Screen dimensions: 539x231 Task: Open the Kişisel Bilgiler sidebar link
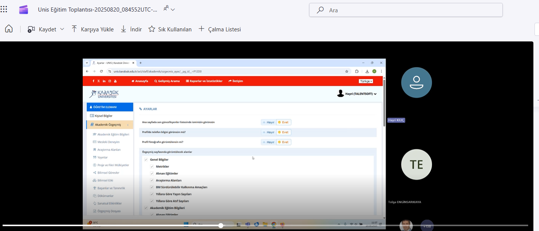(x=103, y=116)
